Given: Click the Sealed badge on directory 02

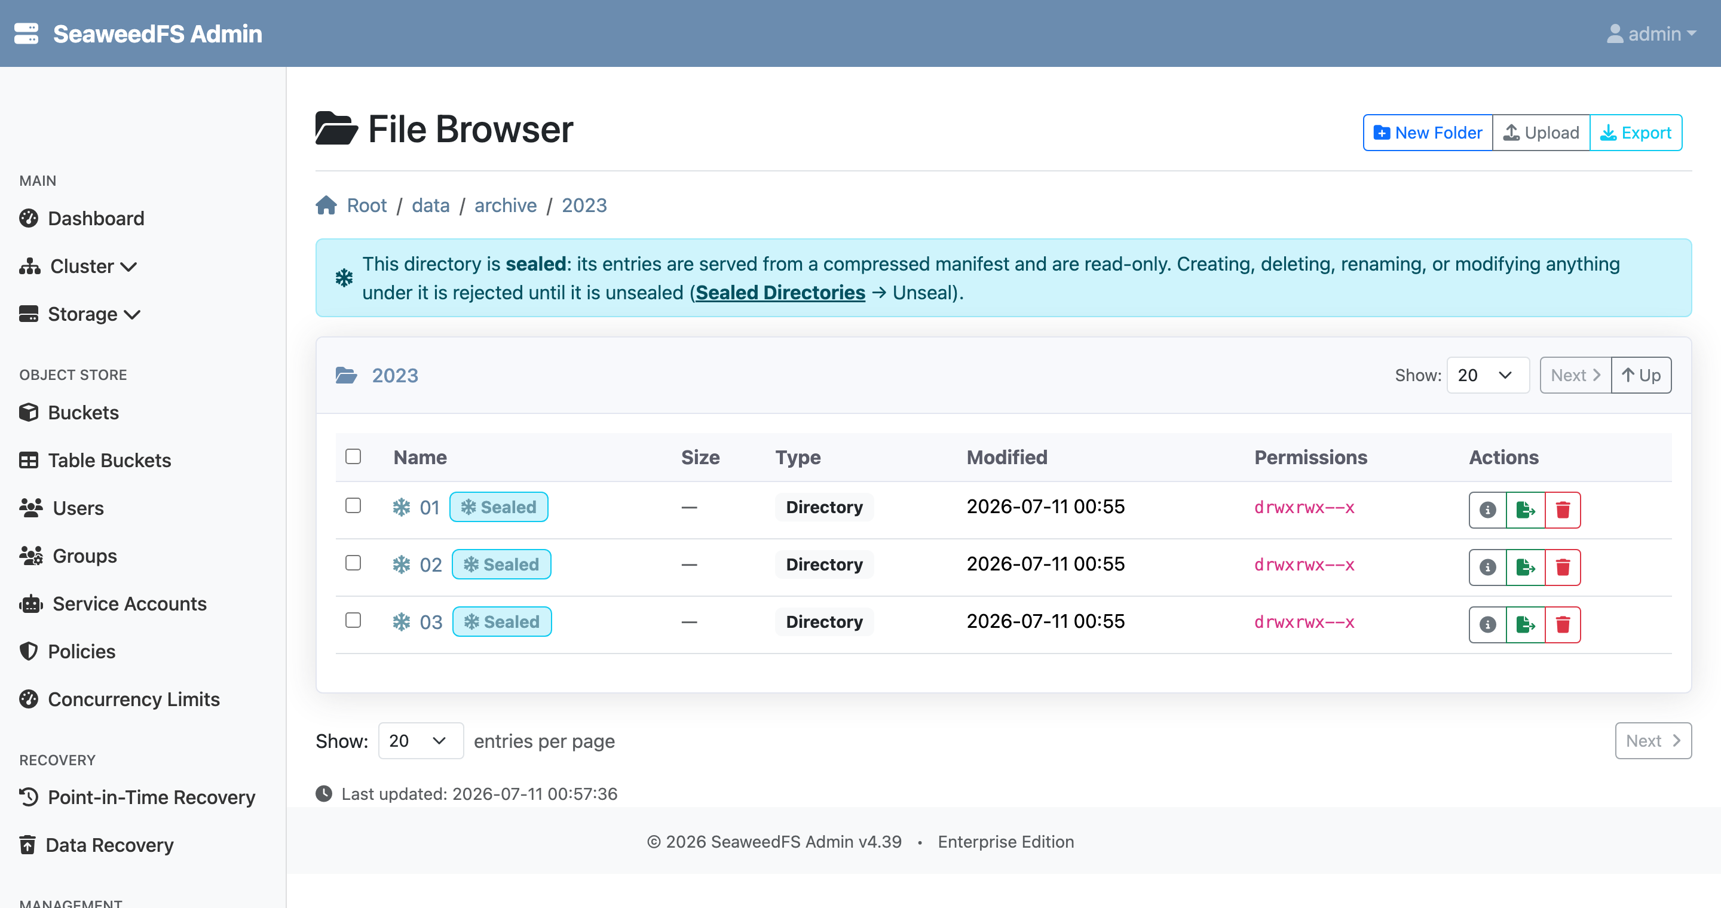Looking at the screenshot, I should tap(502, 565).
